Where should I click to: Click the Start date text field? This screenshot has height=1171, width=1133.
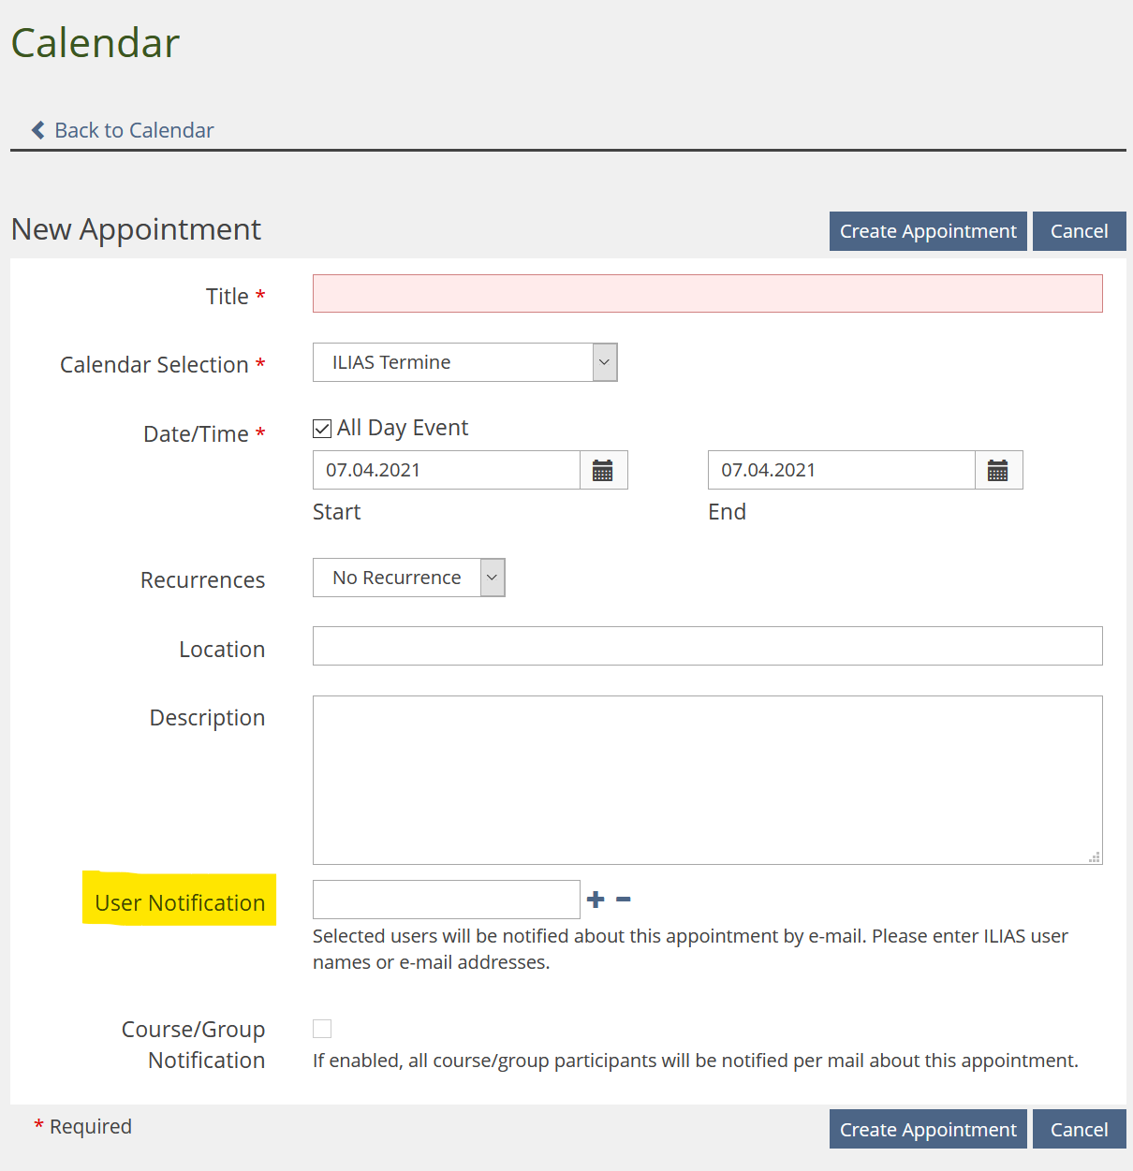point(446,471)
